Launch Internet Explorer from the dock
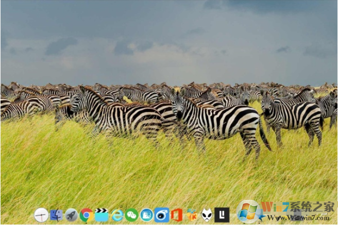Screen dimensions: 338x225 (x=117, y=215)
